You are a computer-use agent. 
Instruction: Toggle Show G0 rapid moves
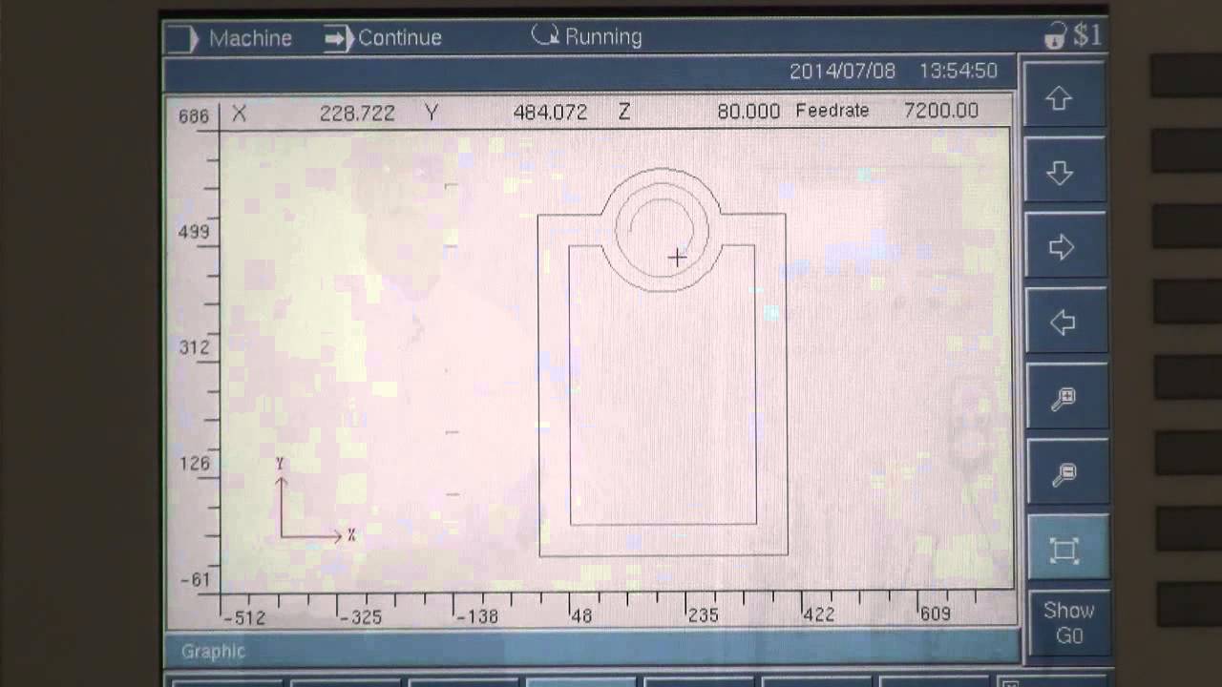tap(1068, 622)
